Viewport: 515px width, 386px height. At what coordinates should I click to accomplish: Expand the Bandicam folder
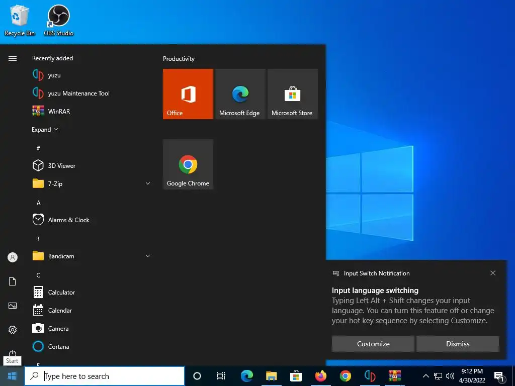tap(148, 256)
